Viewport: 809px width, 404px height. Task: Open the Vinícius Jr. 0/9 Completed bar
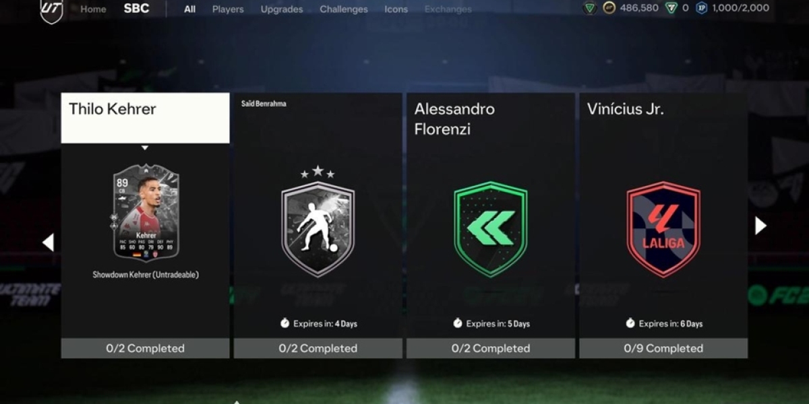click(x=663, y=348)
